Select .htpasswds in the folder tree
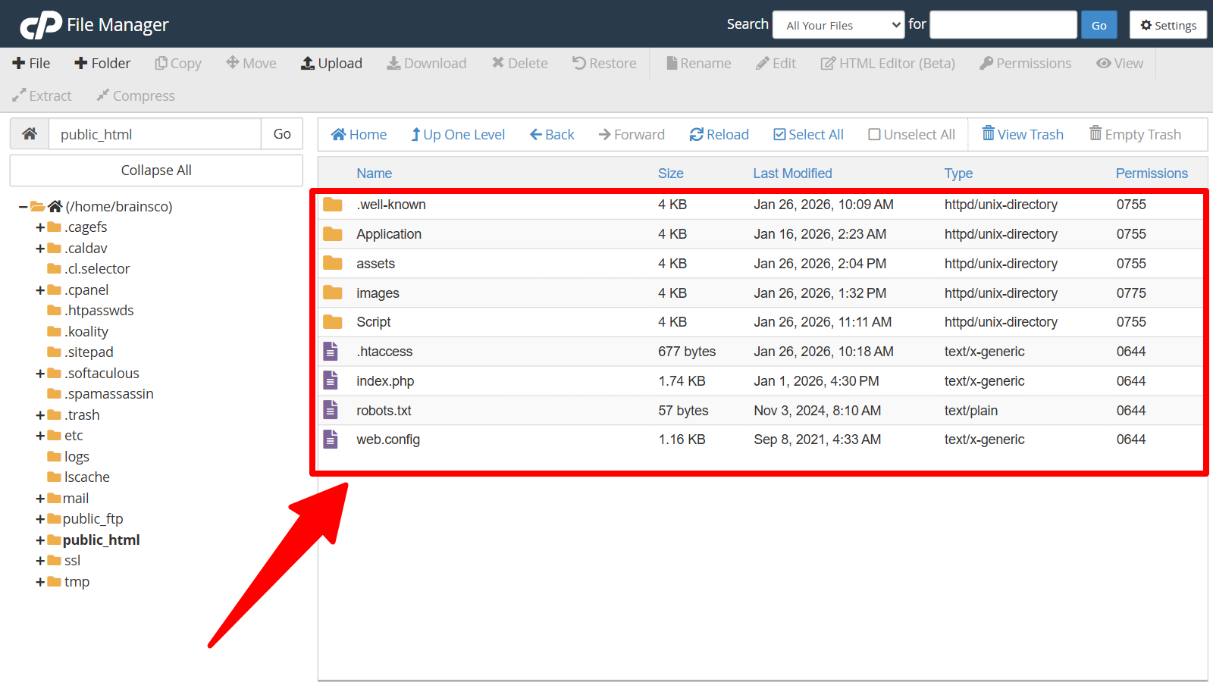This screenshot has width=1213, height=682. [x=99, y=311]
